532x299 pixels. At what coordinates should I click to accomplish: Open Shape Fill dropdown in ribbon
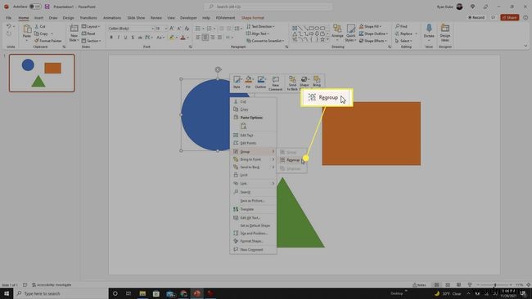[x=370, y=26]
